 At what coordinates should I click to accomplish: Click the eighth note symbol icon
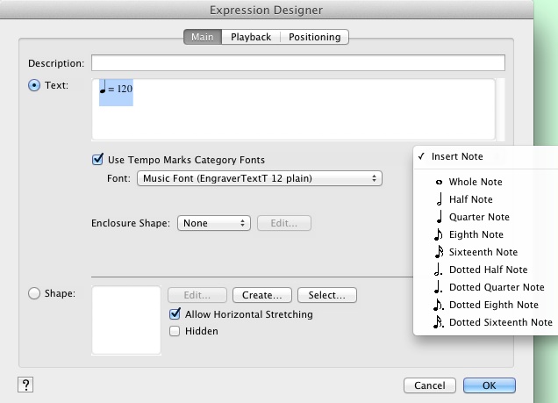438,234
